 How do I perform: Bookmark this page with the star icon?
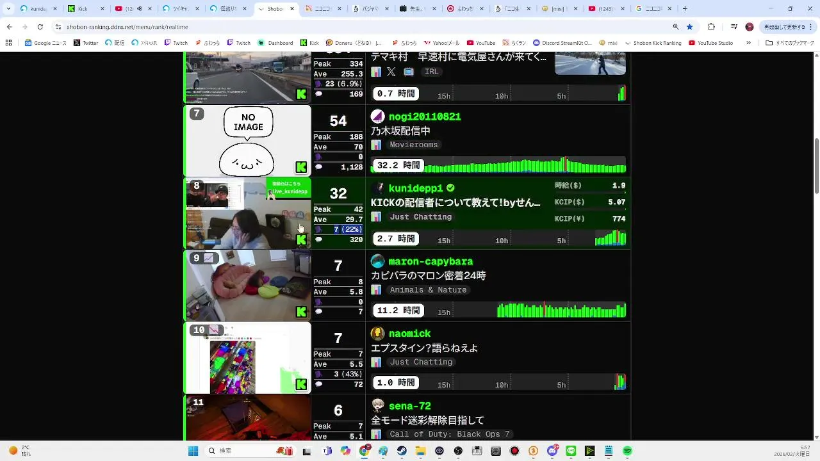click(690, 27)
